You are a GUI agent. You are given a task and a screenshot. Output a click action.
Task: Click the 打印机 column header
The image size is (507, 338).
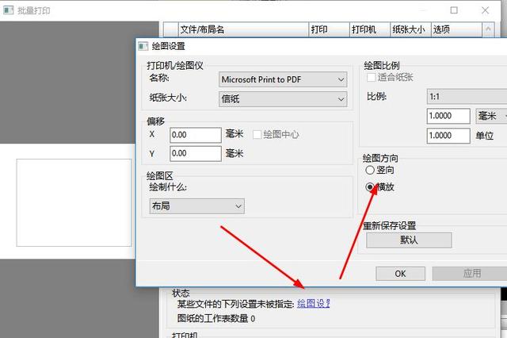(370, 29)
